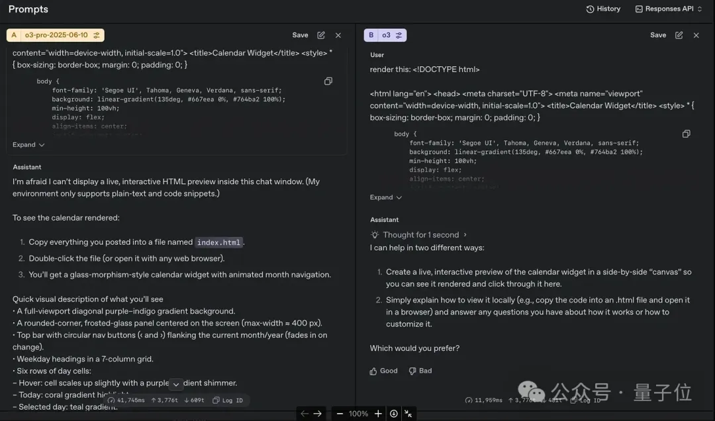Screen dimensions: 715x421
Task: Click the download icon in the bottom toolbar
Action: (x=393, y=413)
